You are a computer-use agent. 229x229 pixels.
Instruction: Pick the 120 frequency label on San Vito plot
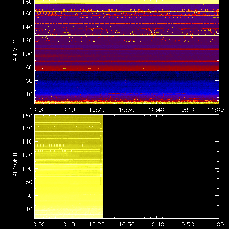click(x=27, y=40)
